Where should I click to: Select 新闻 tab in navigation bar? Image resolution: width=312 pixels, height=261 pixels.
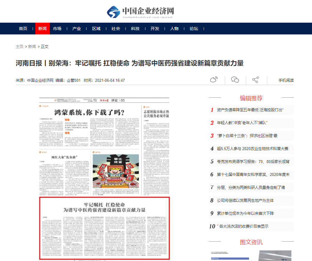tap(42, 29)
